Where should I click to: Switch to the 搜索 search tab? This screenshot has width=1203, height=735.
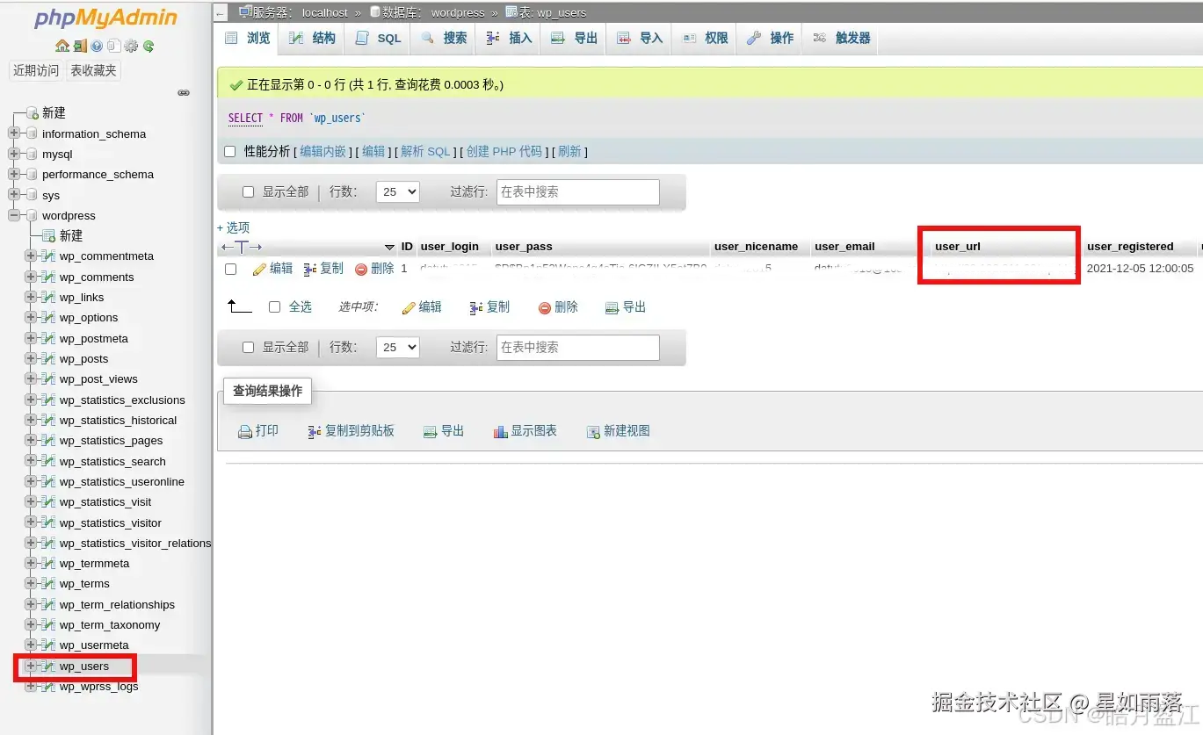(445, 38)
